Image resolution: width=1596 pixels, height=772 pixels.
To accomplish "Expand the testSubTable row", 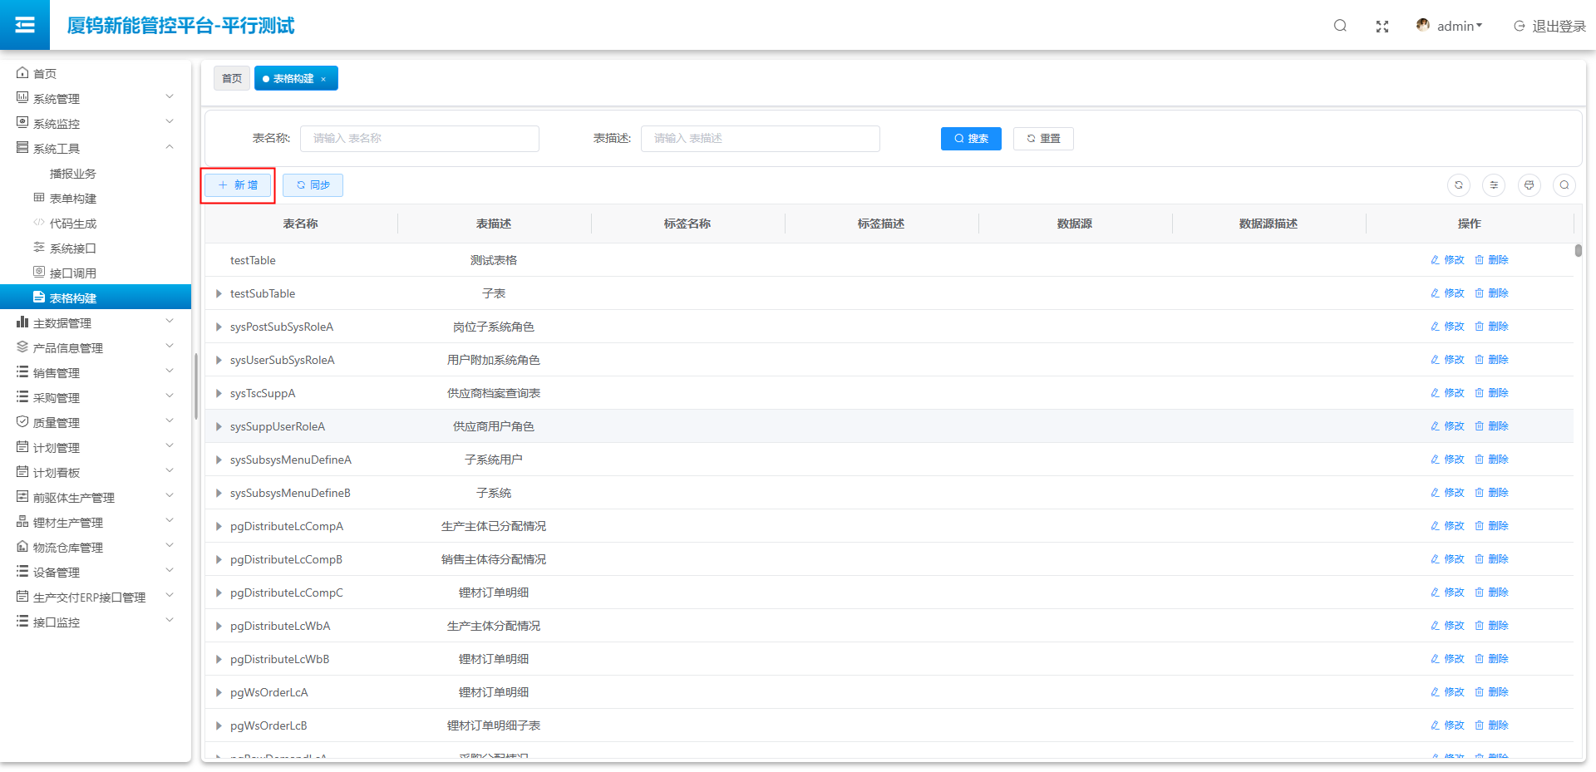I will [219, 293].
